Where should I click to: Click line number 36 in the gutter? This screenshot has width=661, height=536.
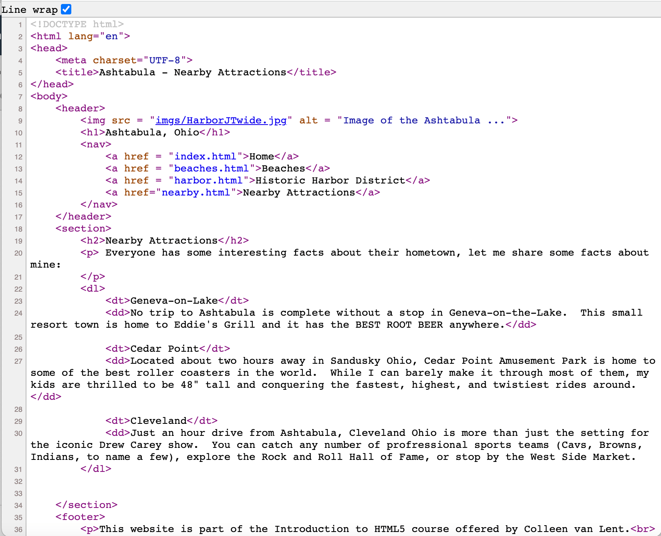click(x=18, y=529)
